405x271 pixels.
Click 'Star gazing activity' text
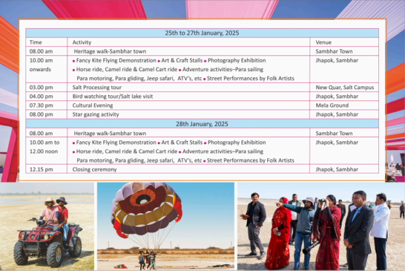click(x=95, y=115)
